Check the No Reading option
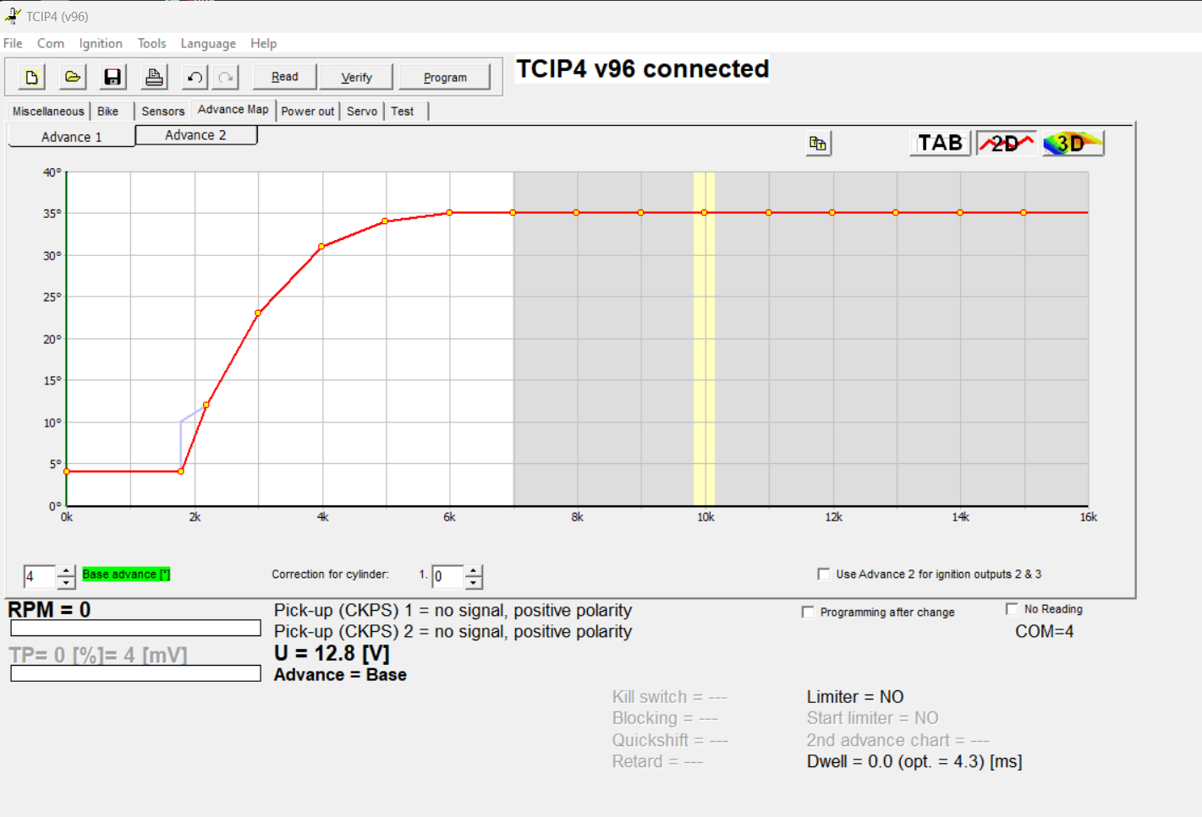This screenshot has height=817, width=1202. (1012, 609)
